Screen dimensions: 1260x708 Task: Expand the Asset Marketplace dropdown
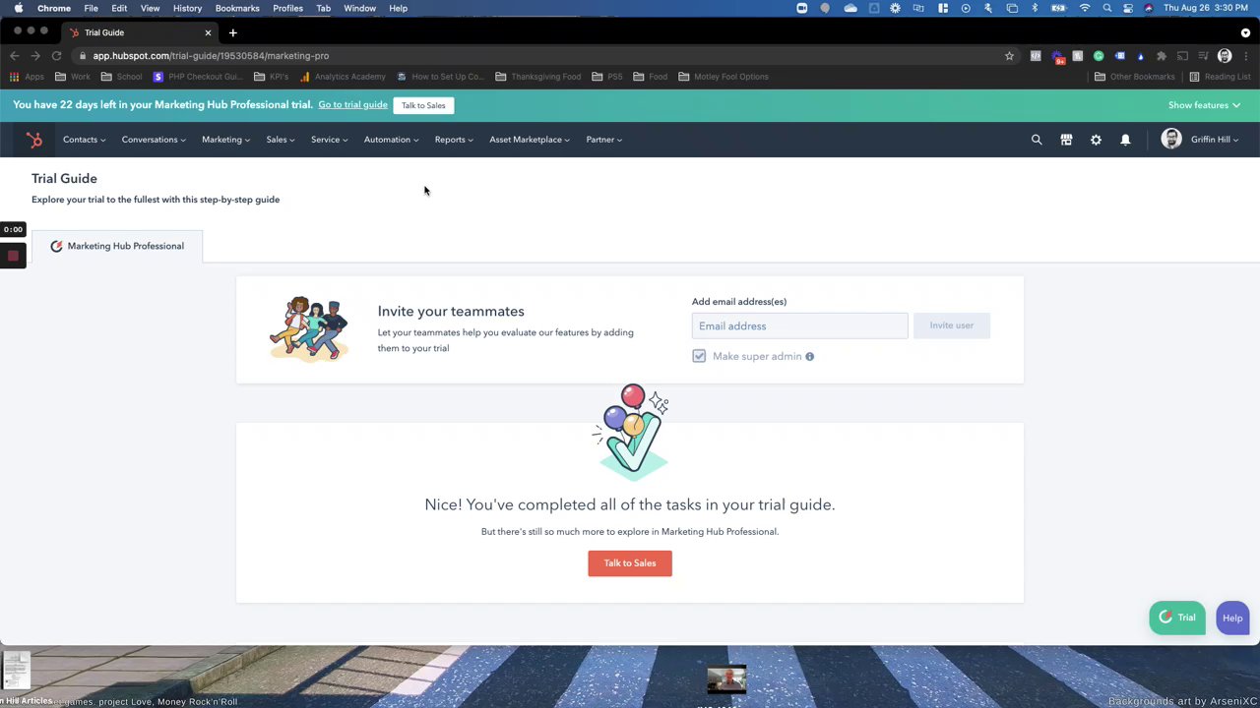530,140
